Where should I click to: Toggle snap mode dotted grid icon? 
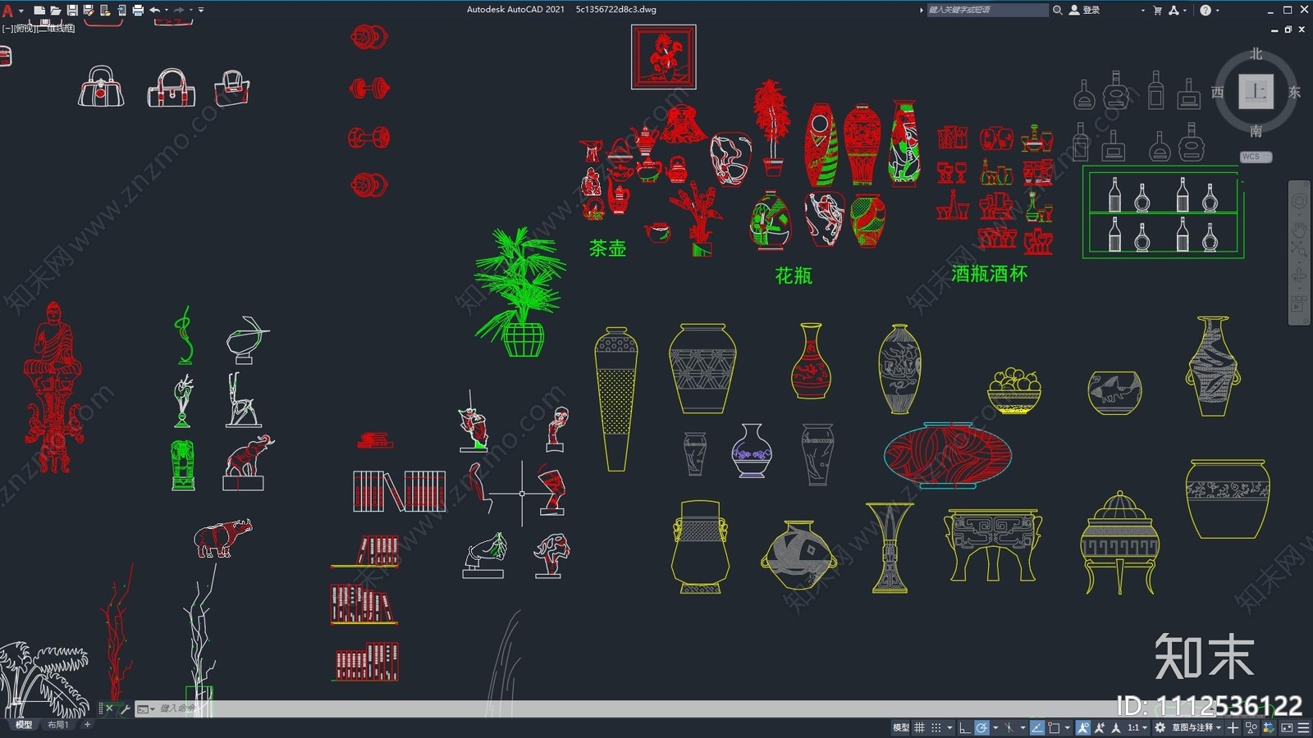pos(936,727)
